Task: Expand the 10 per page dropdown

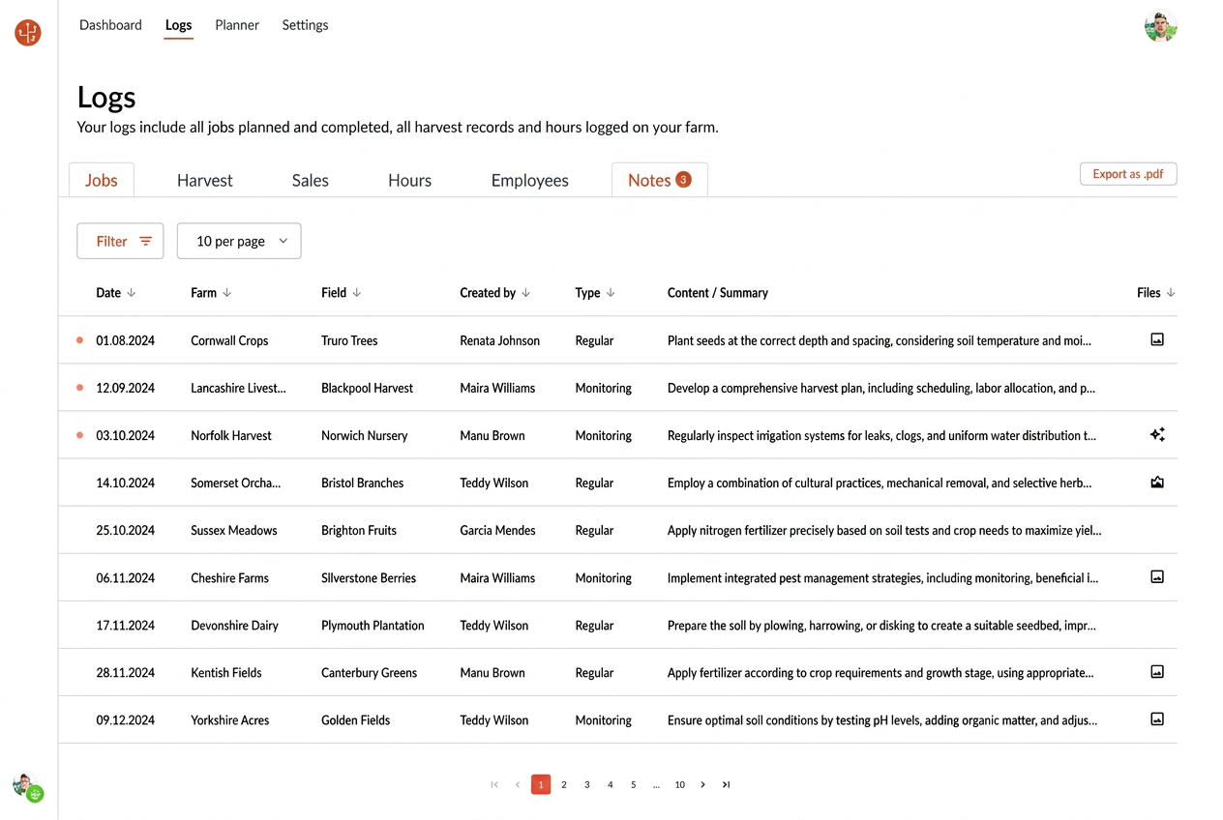Action: coord(239,241)
